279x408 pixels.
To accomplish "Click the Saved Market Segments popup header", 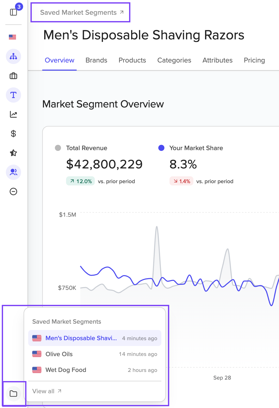I will point(67,322).
